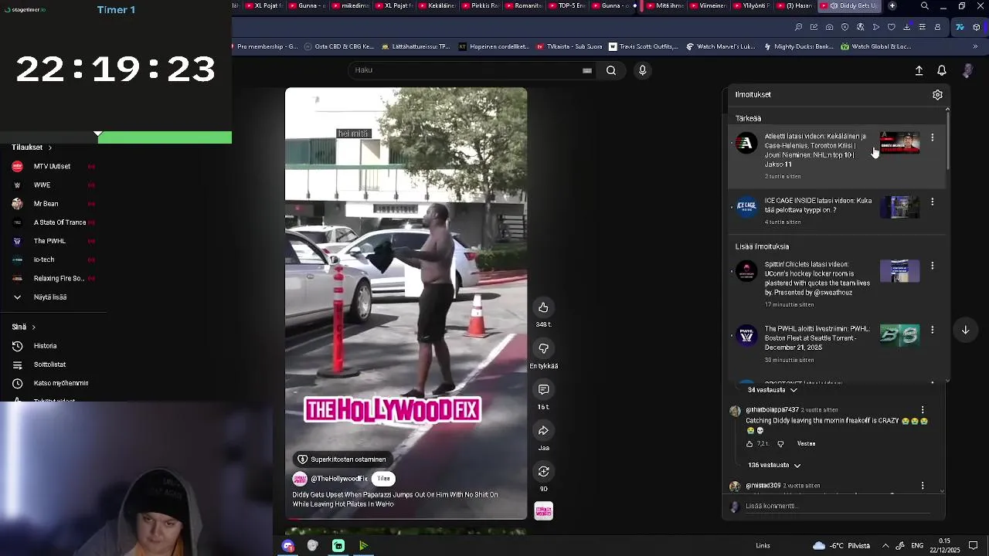Click ENG language indicator in system tray
The height and width of the screenshot is (556, 989).
tap(918, 546)
